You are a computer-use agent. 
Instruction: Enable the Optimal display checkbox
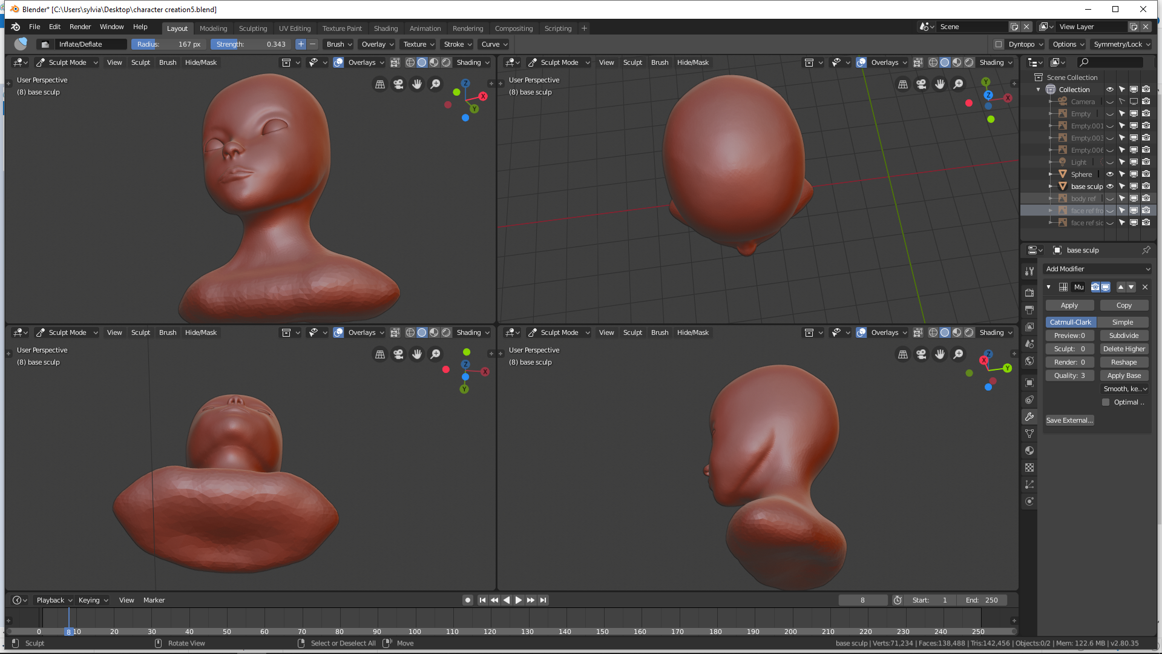(x=1106, y=402)
